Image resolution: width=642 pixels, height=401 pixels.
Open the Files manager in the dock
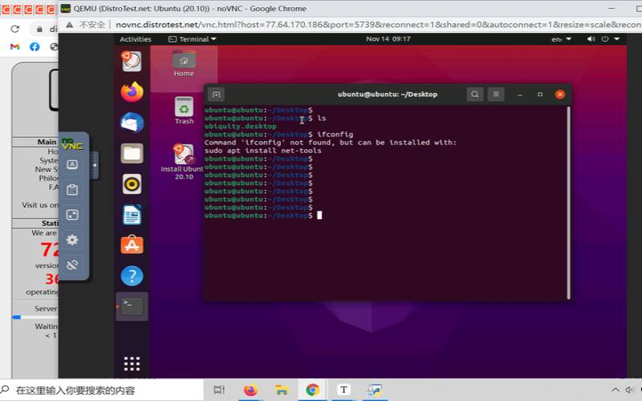pos(132,153)
